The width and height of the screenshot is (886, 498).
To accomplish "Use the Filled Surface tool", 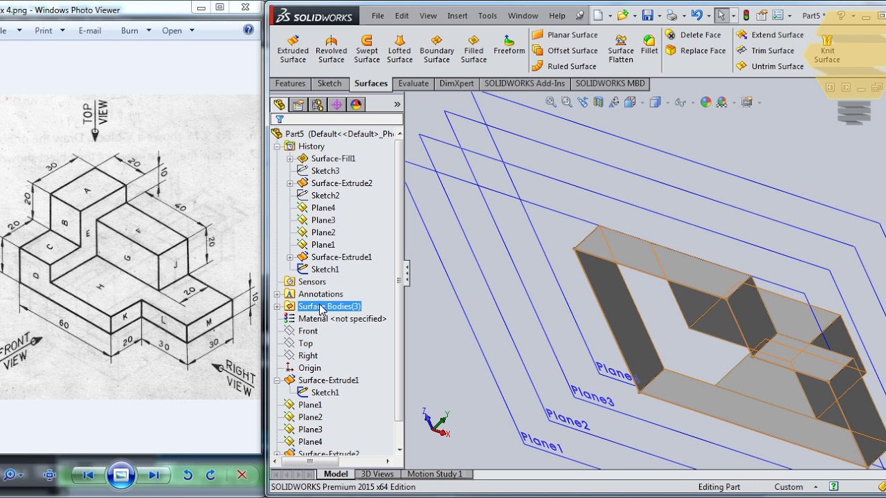I will (x=473, y=49).
